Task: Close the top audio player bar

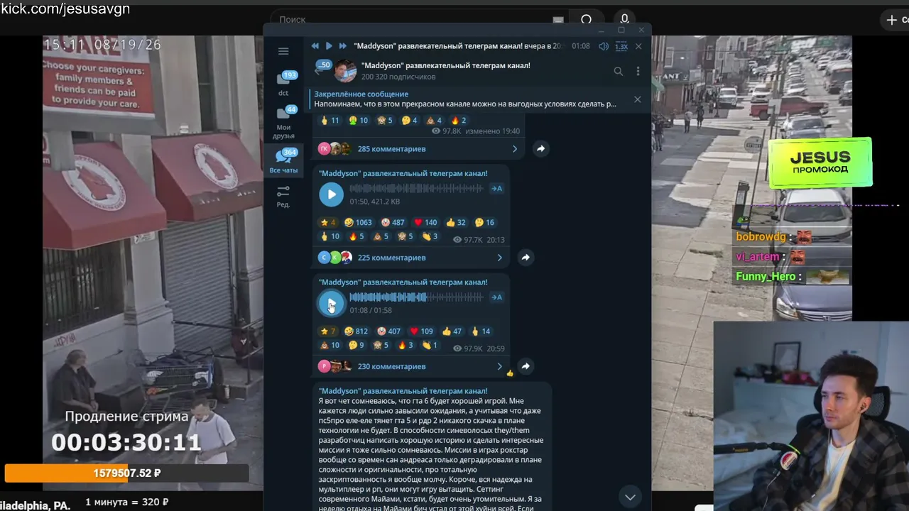Action: (638, 46)
